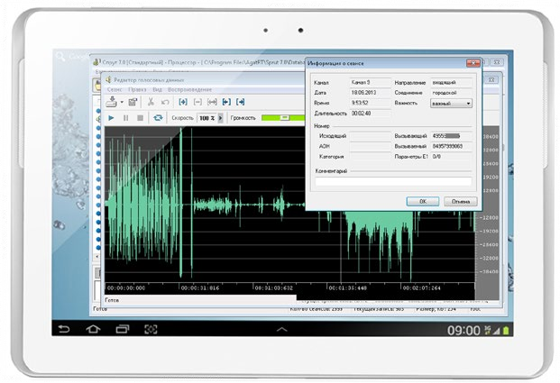Pause audio playback
This screenshot has width=560, height=383.
point(125,118)
